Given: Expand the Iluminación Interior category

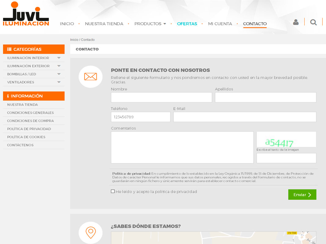Looking at the screenshot, I should coord(59,58).
